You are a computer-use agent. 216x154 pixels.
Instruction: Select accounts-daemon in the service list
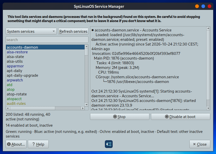pyautogui.click(x=45, y=47)
